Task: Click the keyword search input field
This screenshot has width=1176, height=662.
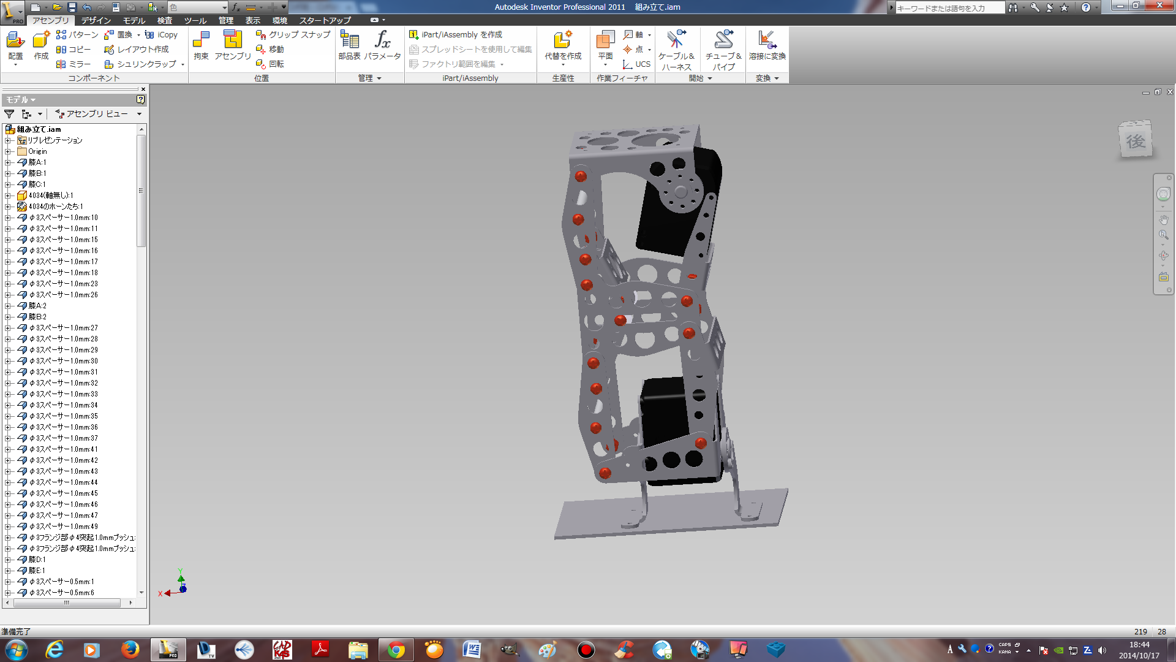Action: (x=949, y=8)
